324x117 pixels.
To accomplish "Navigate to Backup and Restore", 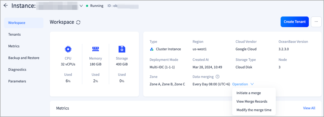I will pos(24,58).
